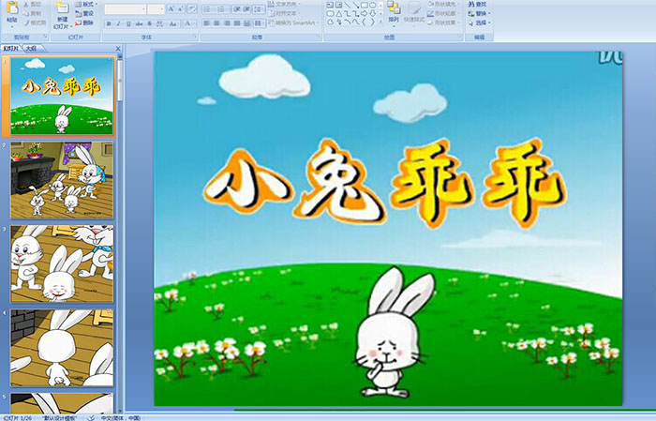Increase the paragraph indent level
This screenshot has height=421, width=656.
246,9
